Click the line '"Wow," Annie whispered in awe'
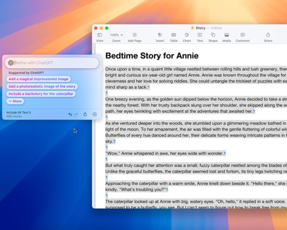Screen dimensions: 287x230 point(166,153)
